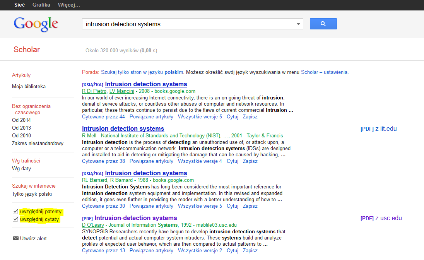Toggle the uwzględnij patenty checkbox

[x=15, y=211]
